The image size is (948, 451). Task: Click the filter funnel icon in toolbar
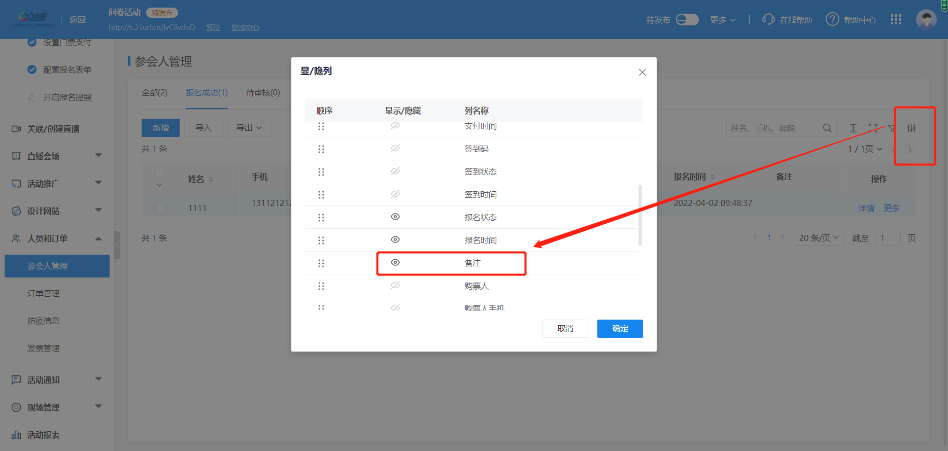892,128
